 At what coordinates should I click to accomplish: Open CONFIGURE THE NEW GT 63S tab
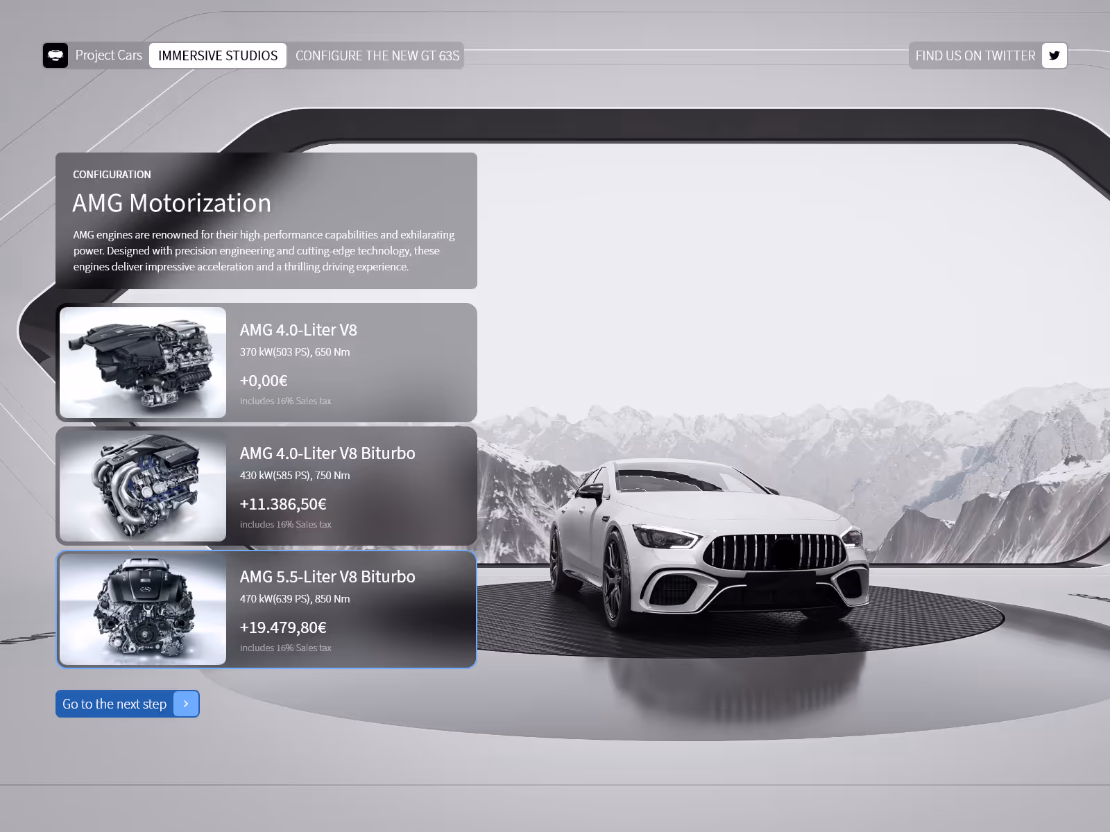click(377, 55)
